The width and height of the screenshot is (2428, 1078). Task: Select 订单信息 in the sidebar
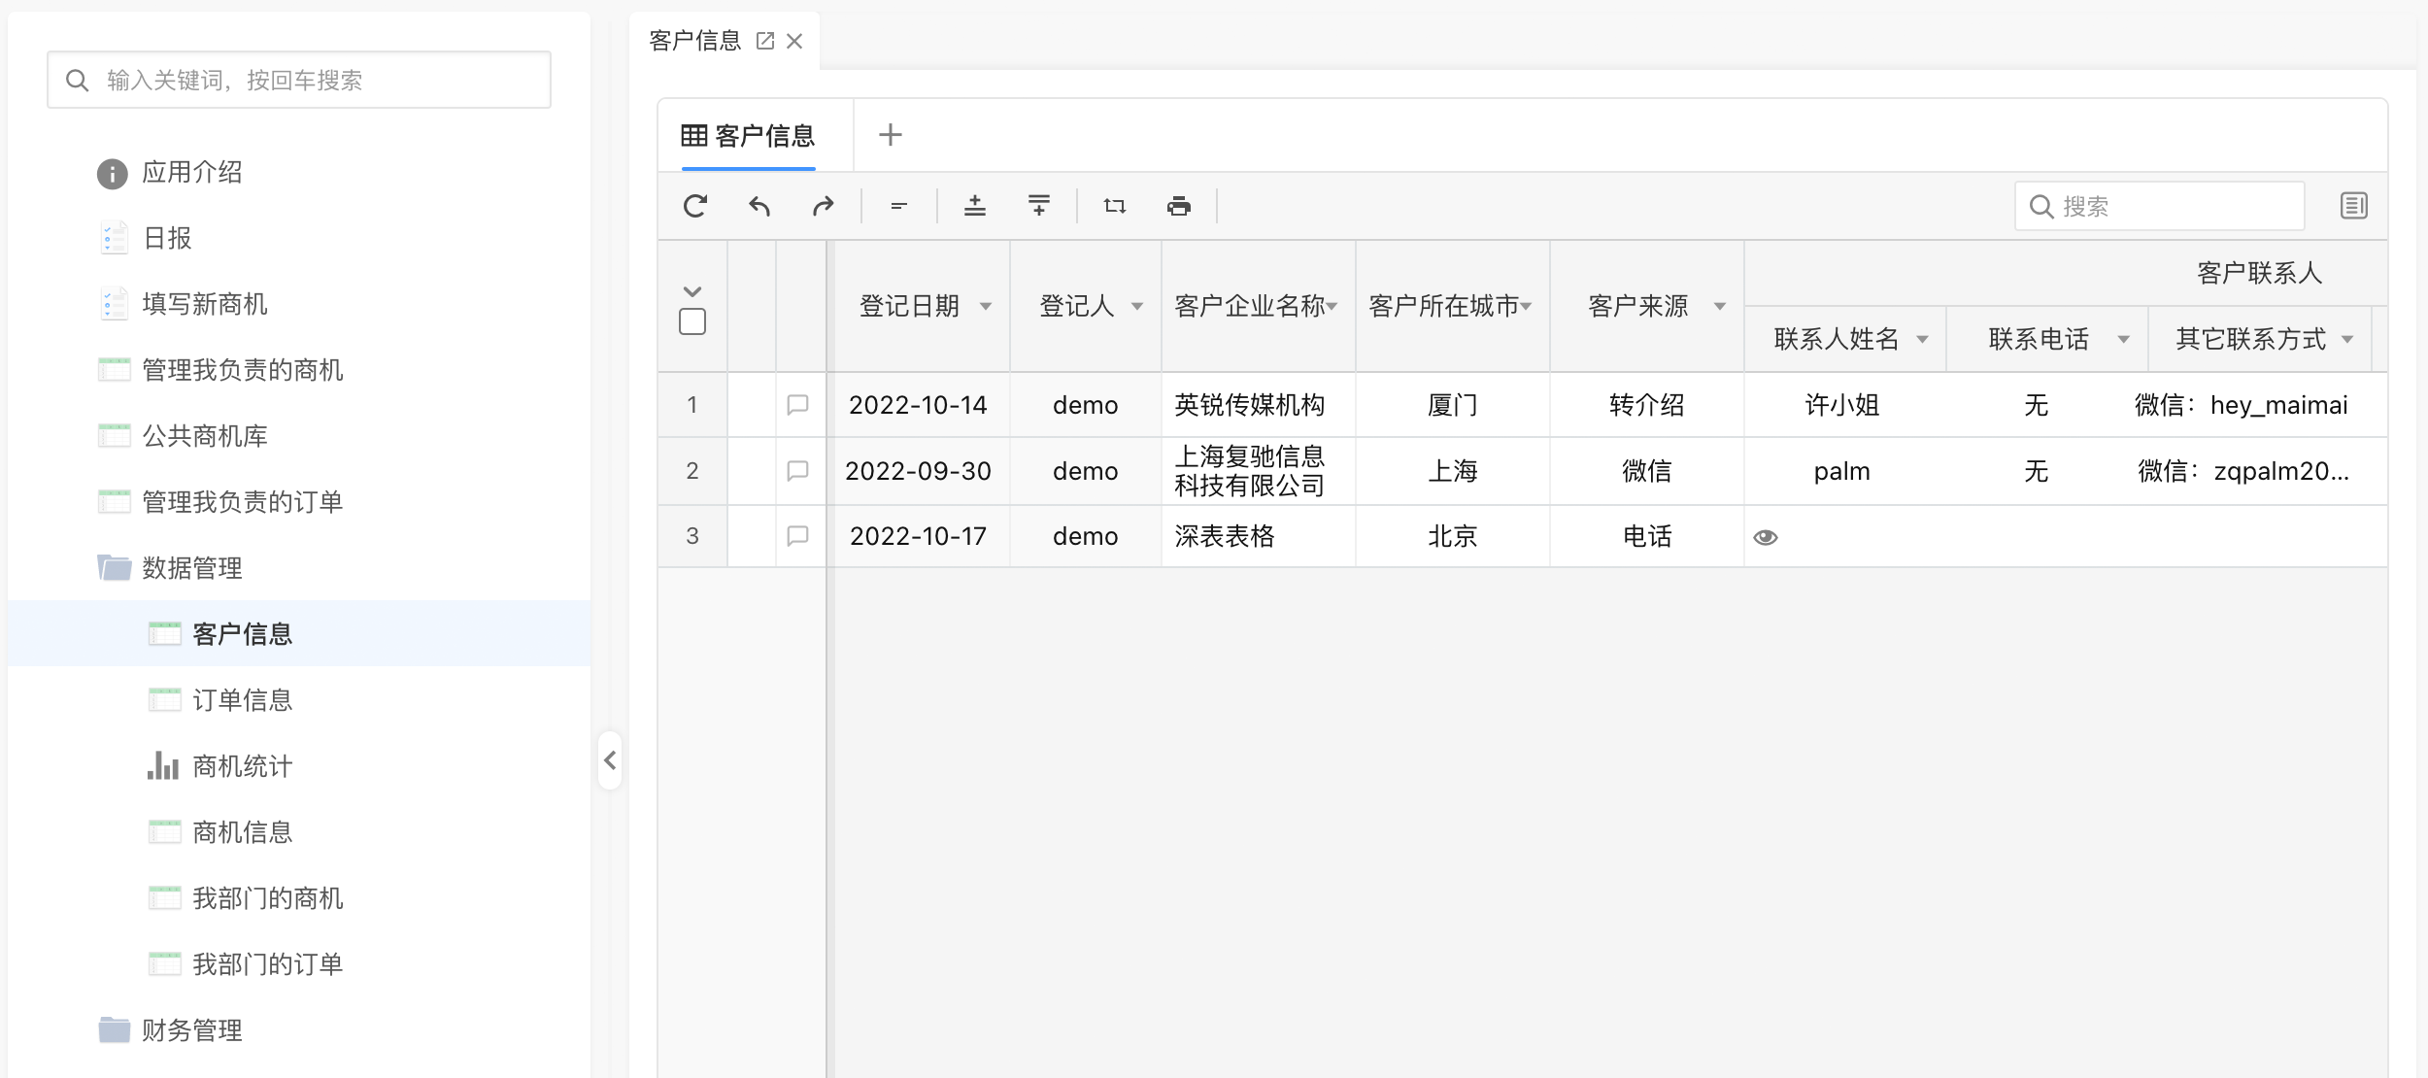pyautogui.click(x=242, y=700)
